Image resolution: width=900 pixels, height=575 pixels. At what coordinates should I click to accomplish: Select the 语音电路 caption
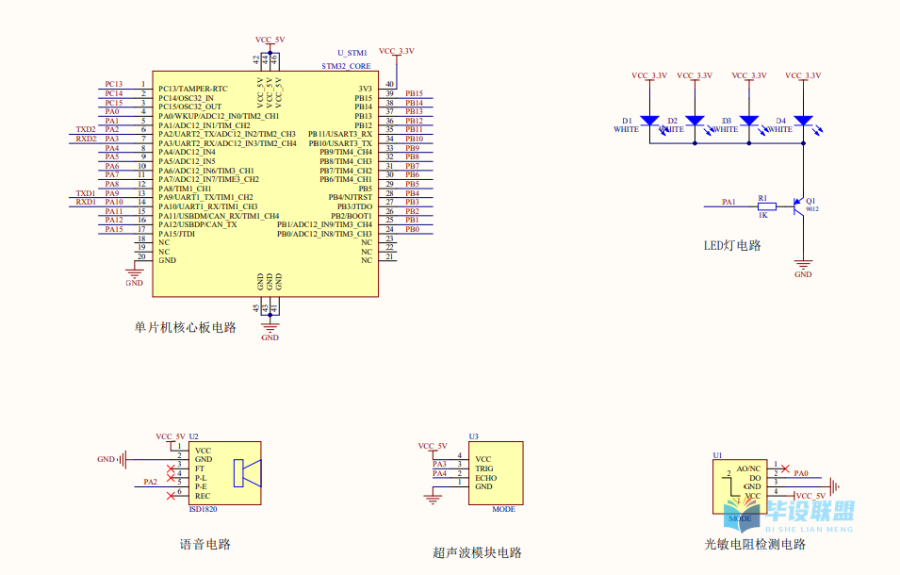(x=205, y=544)
